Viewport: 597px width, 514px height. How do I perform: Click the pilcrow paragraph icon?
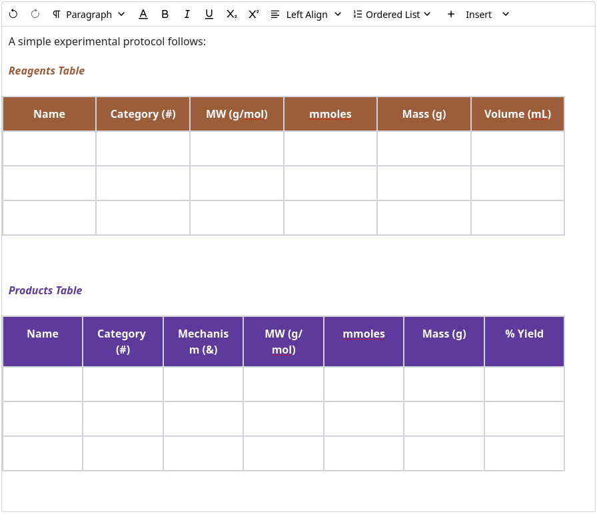57,14
